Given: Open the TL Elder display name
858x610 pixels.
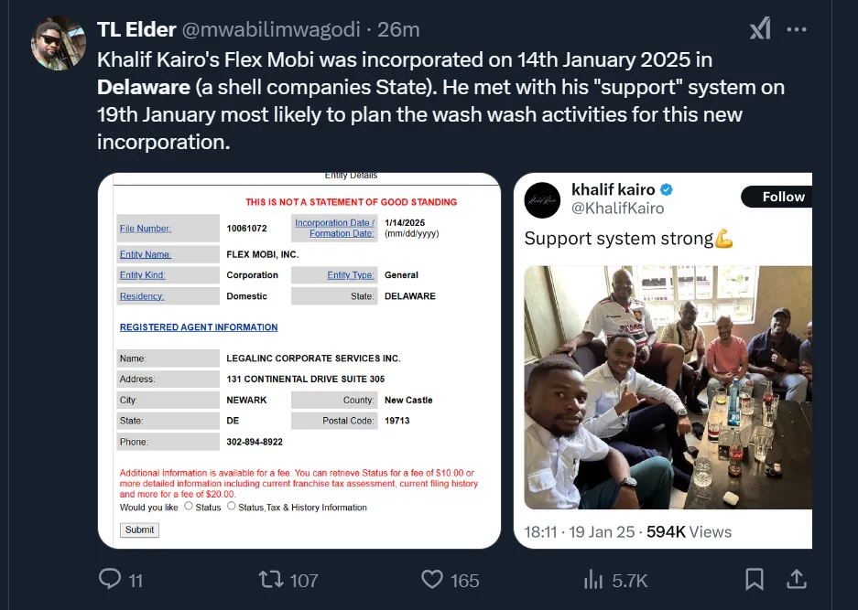Looking at the screenshot, I should [136, 29].
